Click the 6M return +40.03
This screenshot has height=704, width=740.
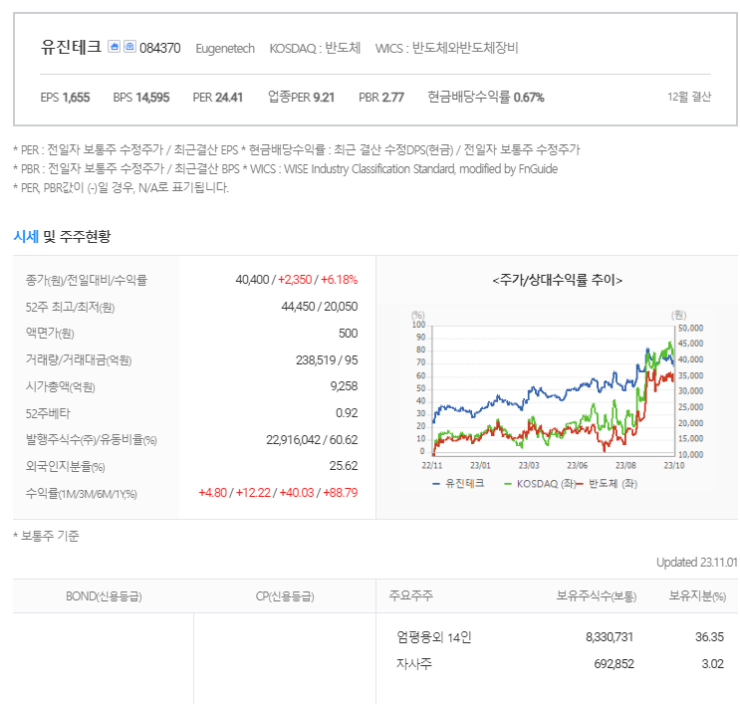pos(297,493)
